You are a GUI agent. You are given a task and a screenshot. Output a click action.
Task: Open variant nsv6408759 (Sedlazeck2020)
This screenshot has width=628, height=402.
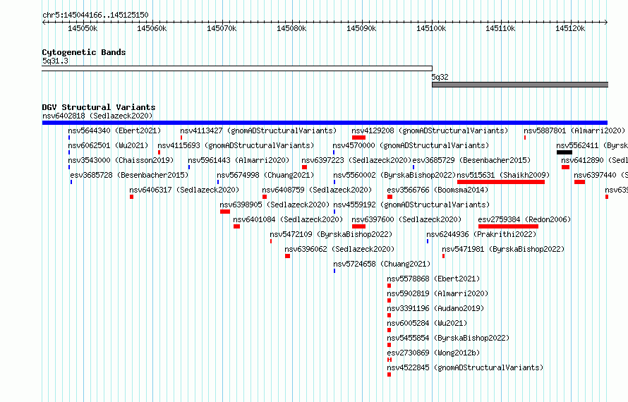pos(318,190)
